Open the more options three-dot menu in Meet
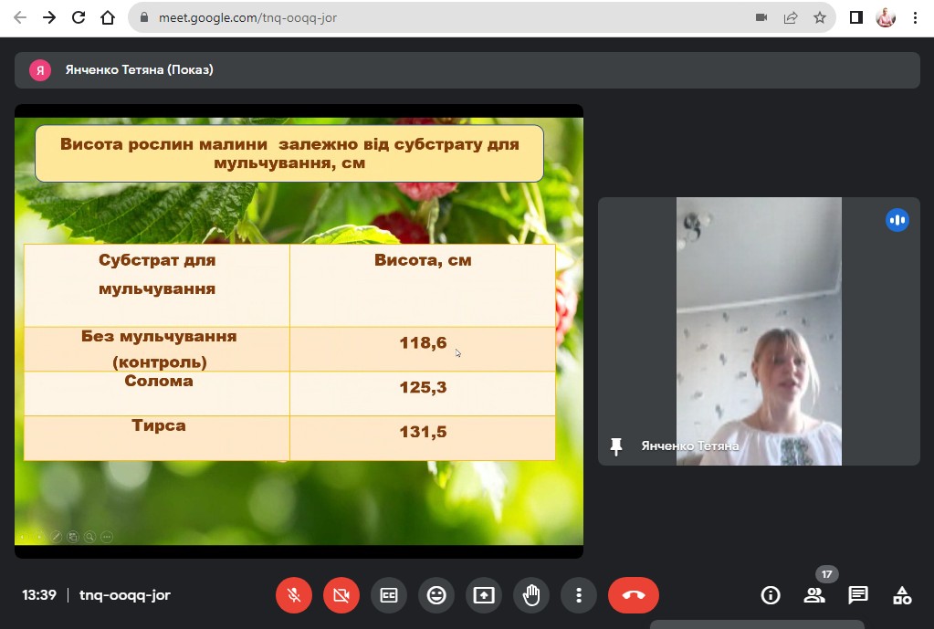Image resolution: width=934 pixels, height=629 pixels. 579,595
